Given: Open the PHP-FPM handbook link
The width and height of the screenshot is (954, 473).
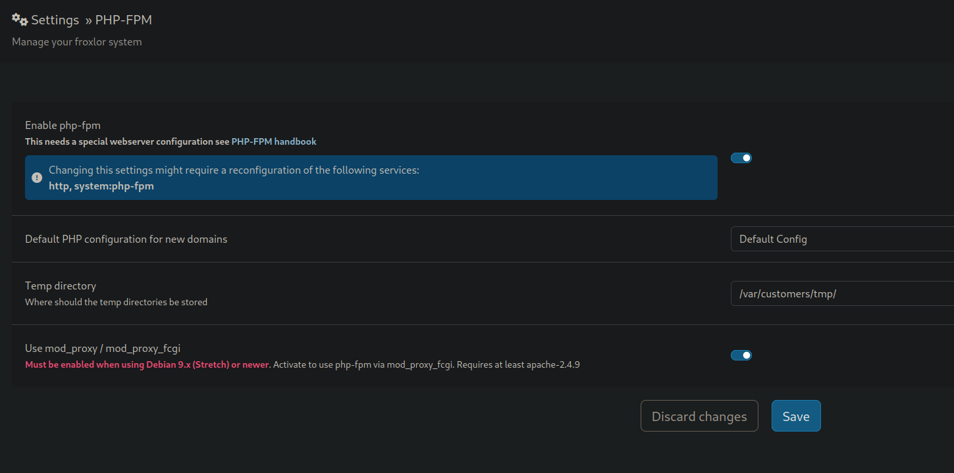Looking at the screenshot, I should tap(274, 141).
